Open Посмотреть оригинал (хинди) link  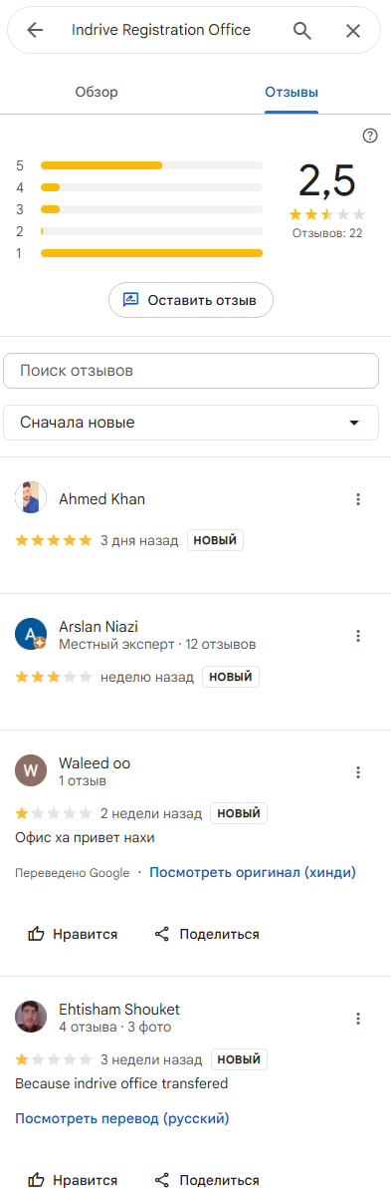tap(253, 872)
